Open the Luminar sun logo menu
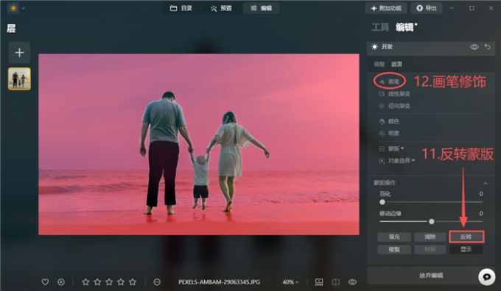501x291 pixels. (13, 8)
